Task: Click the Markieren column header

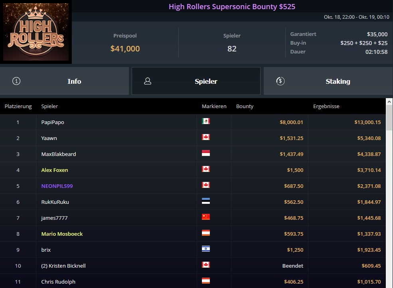Action: tap(214, 106)
